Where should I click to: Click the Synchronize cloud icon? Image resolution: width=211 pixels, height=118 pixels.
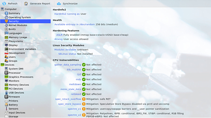pos(59,4)
